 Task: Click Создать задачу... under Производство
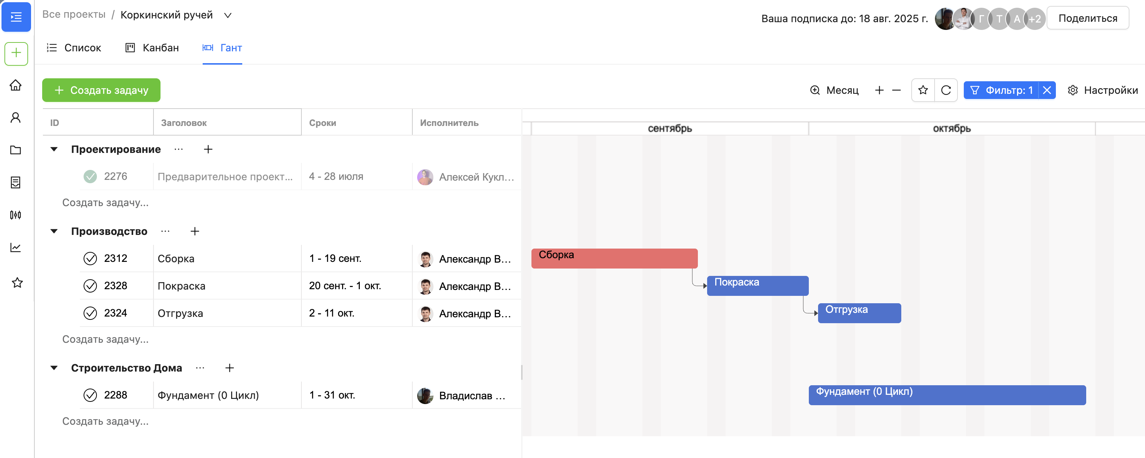105,339
